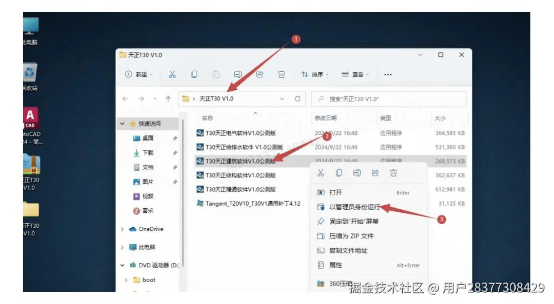Select file Tangent_T20V10_T30V1通用补丁4.12
The image size is (554, 304).
[253, 204]
